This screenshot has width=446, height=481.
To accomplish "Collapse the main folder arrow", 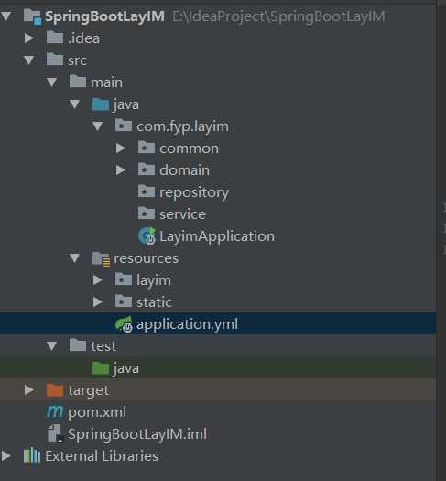I will click(x=52, y=82).
